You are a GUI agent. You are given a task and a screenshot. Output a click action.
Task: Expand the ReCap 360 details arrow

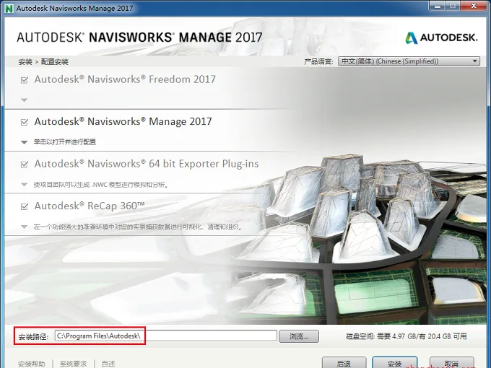[24, 227]
